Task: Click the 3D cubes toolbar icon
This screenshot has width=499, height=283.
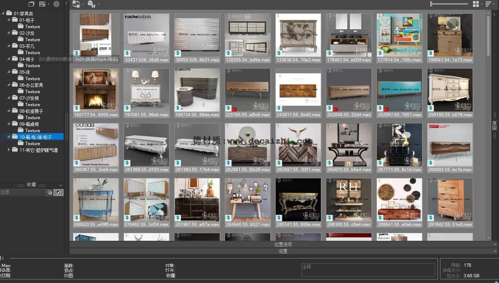Action: tap(91, 4)
